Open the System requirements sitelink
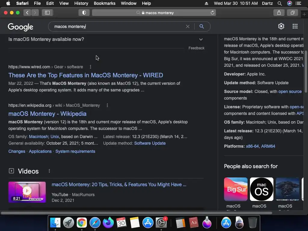308x231 pixels. point(75,151)
